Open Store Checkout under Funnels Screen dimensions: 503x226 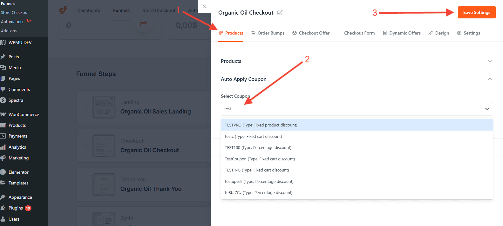tap(14, 12)
